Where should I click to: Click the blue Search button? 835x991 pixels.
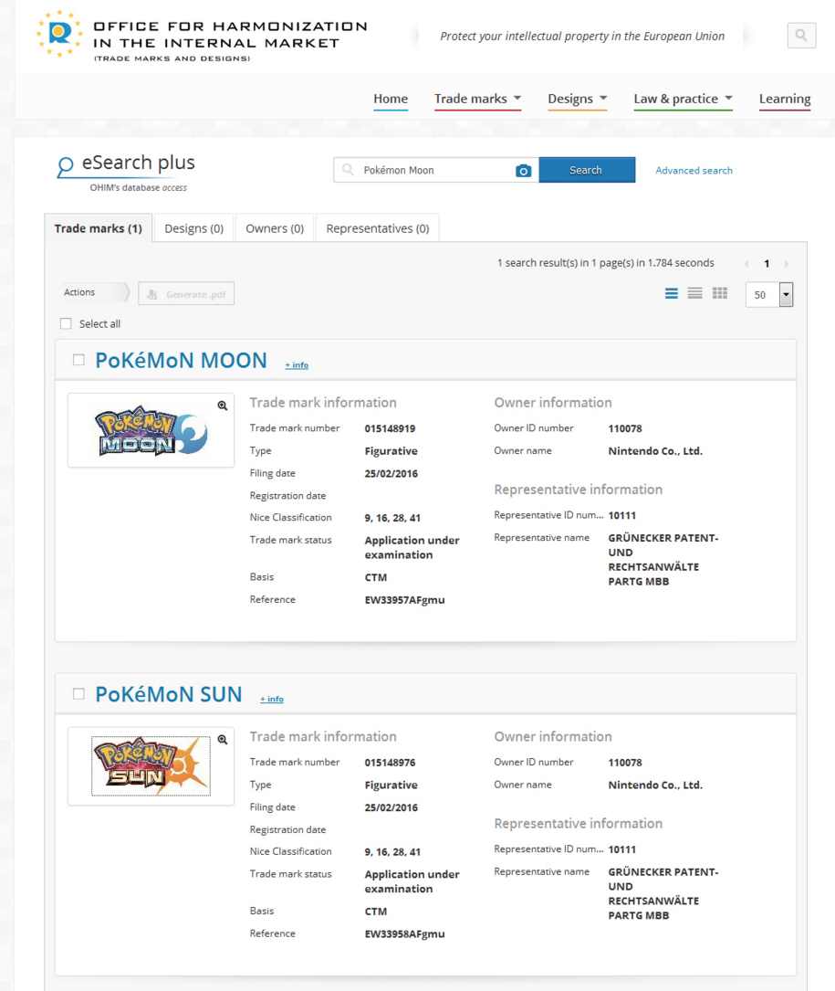pyautogui.click(x=587, y=170)
